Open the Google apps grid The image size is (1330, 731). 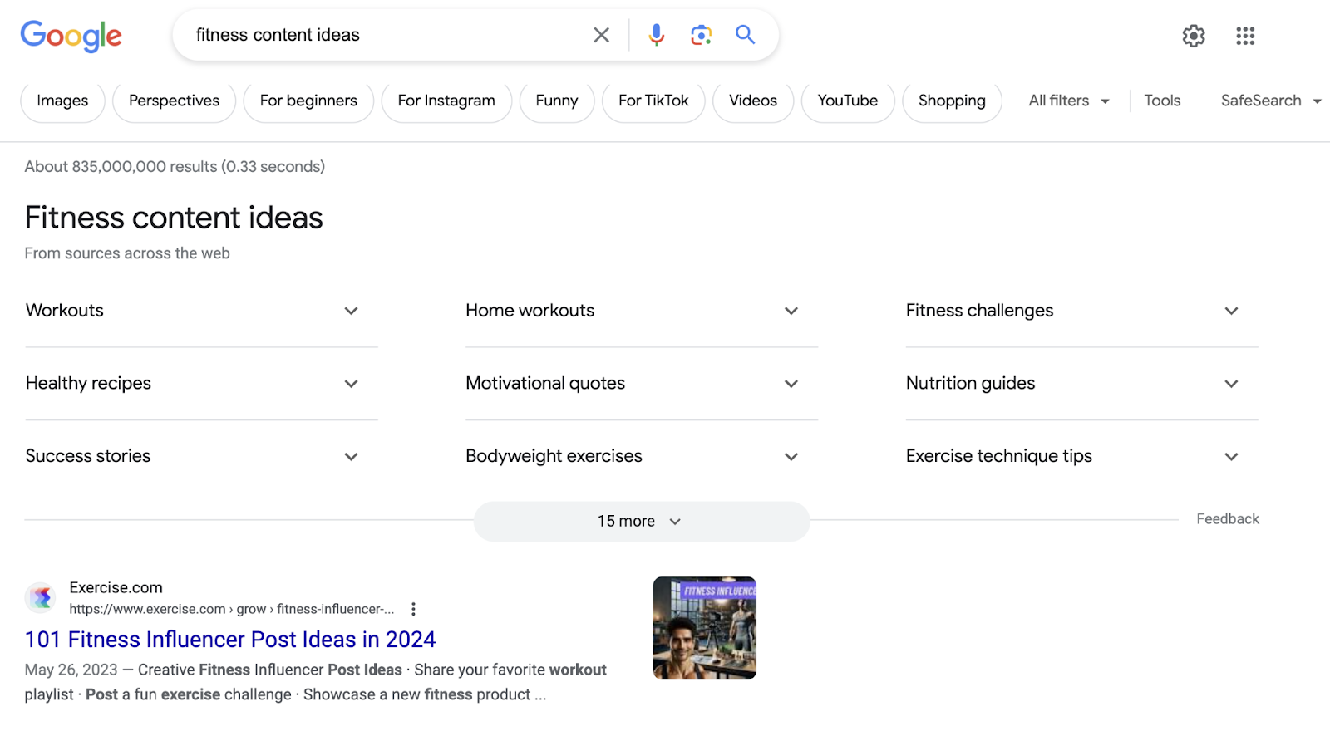[1245, 36]
